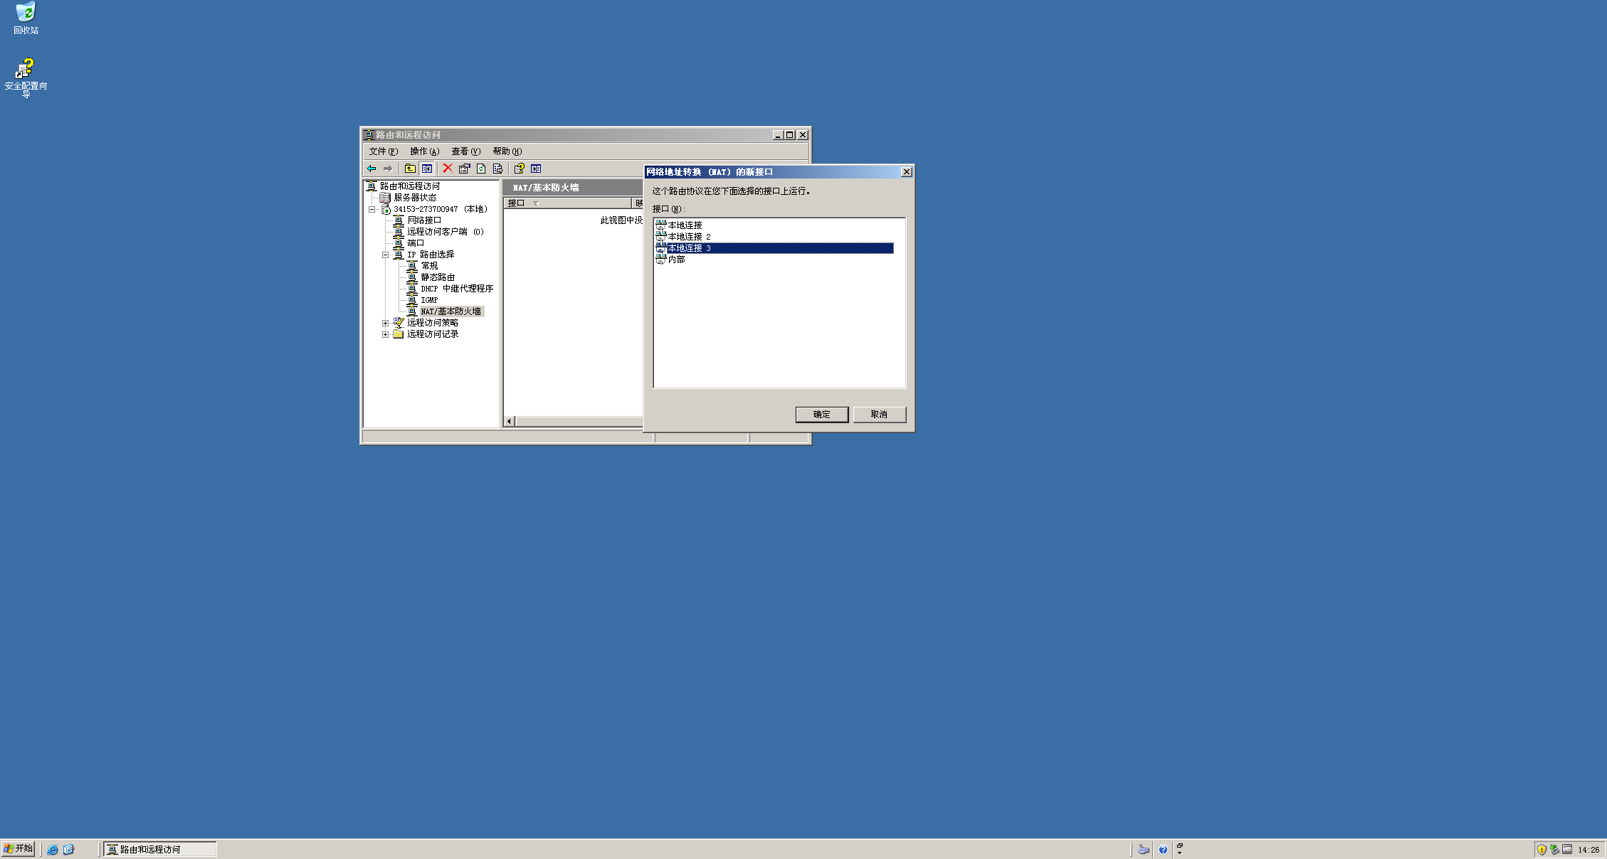The image size is (1607, 859).
Task: Click the back arrow toolbar icon
Action: point(372,169)
